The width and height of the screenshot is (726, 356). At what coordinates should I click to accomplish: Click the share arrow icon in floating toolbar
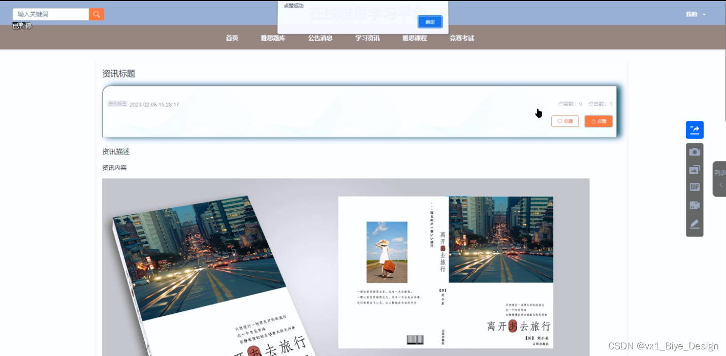tap(695, 130)
